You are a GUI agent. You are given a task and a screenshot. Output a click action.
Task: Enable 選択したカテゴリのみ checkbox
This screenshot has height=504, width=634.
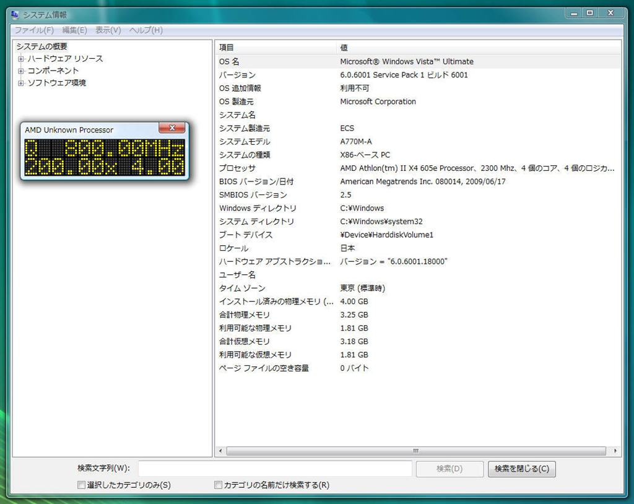tap(81, 485)
